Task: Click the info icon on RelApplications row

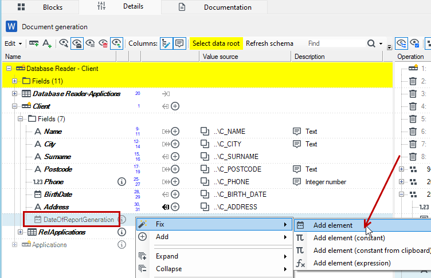Action: [x=122, y=232]
